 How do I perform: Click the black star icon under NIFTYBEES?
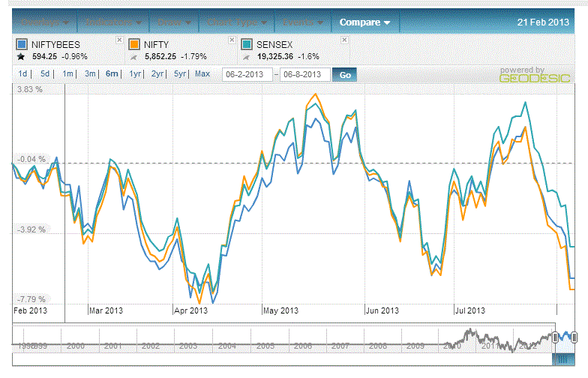click(x=21, y=57)
